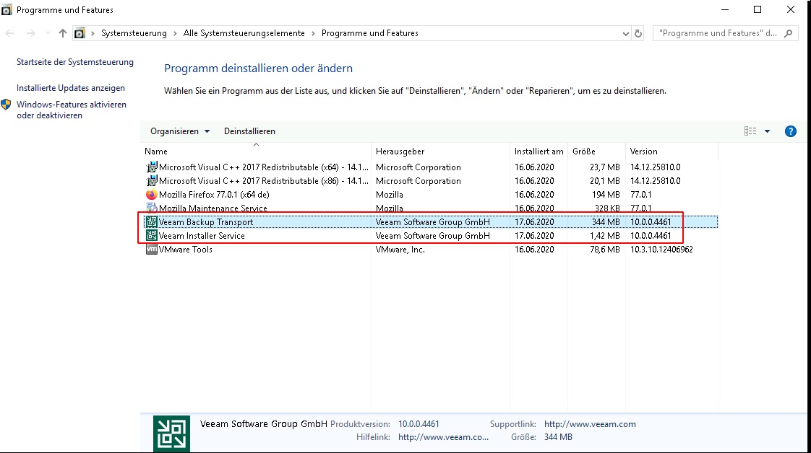811x453 pixels.
Task: Maximize the Programme und Features window
Action: pos(758,10)
